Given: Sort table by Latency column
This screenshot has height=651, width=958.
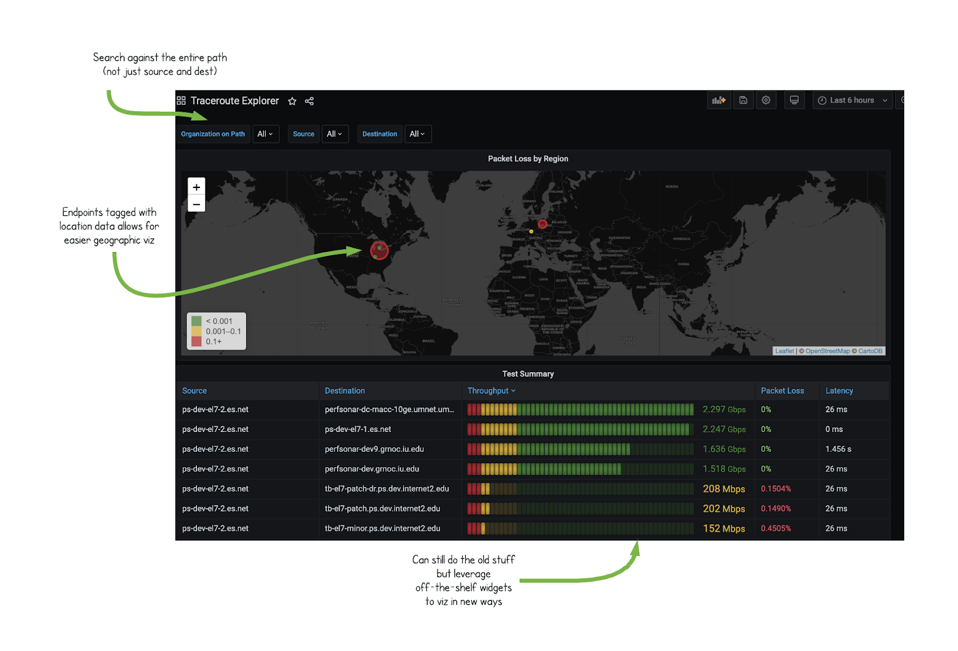Looking at the screenshot, I should tap(839, 391).
